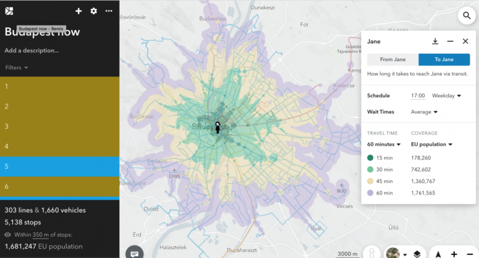This screenshot has width=479, height=258.
Task: Expand the Filters dropdown
Action: 16,68
